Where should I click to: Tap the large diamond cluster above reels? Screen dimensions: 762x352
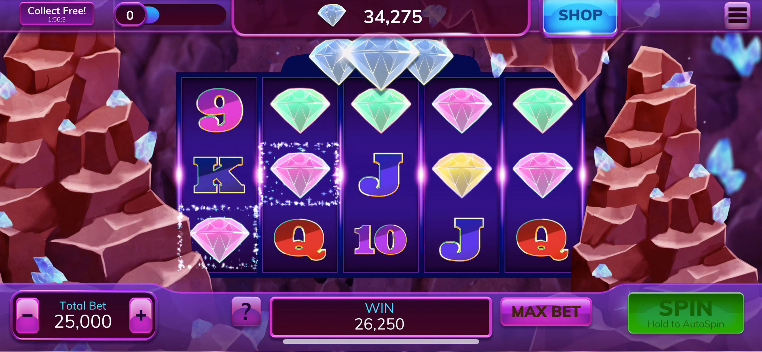click(381, 62)
